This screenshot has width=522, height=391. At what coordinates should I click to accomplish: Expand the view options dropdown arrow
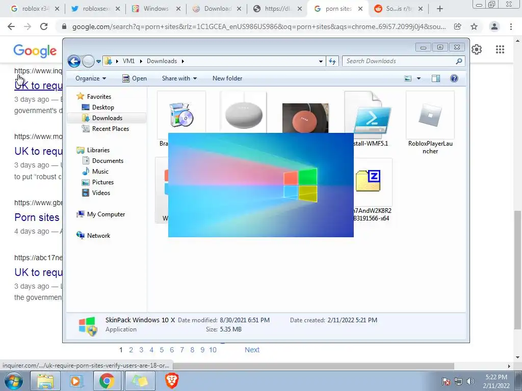point(419,78)
